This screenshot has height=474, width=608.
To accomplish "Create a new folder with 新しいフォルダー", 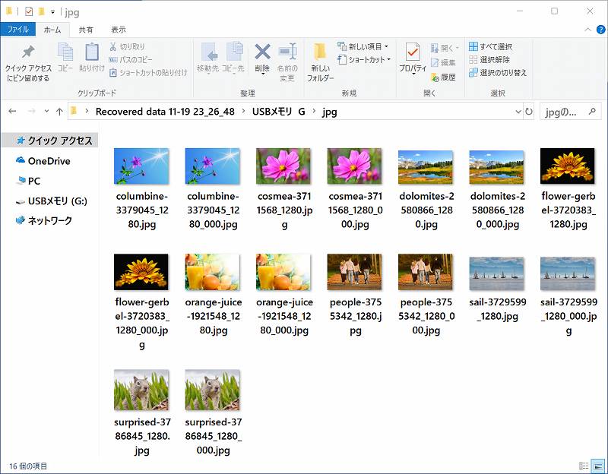I will tap(320, 62).
